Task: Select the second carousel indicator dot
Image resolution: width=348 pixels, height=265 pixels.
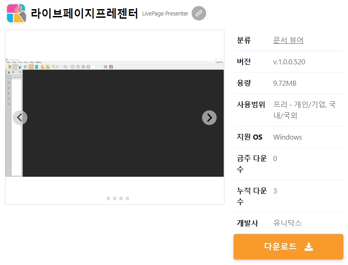Action: tap(114, 198)
